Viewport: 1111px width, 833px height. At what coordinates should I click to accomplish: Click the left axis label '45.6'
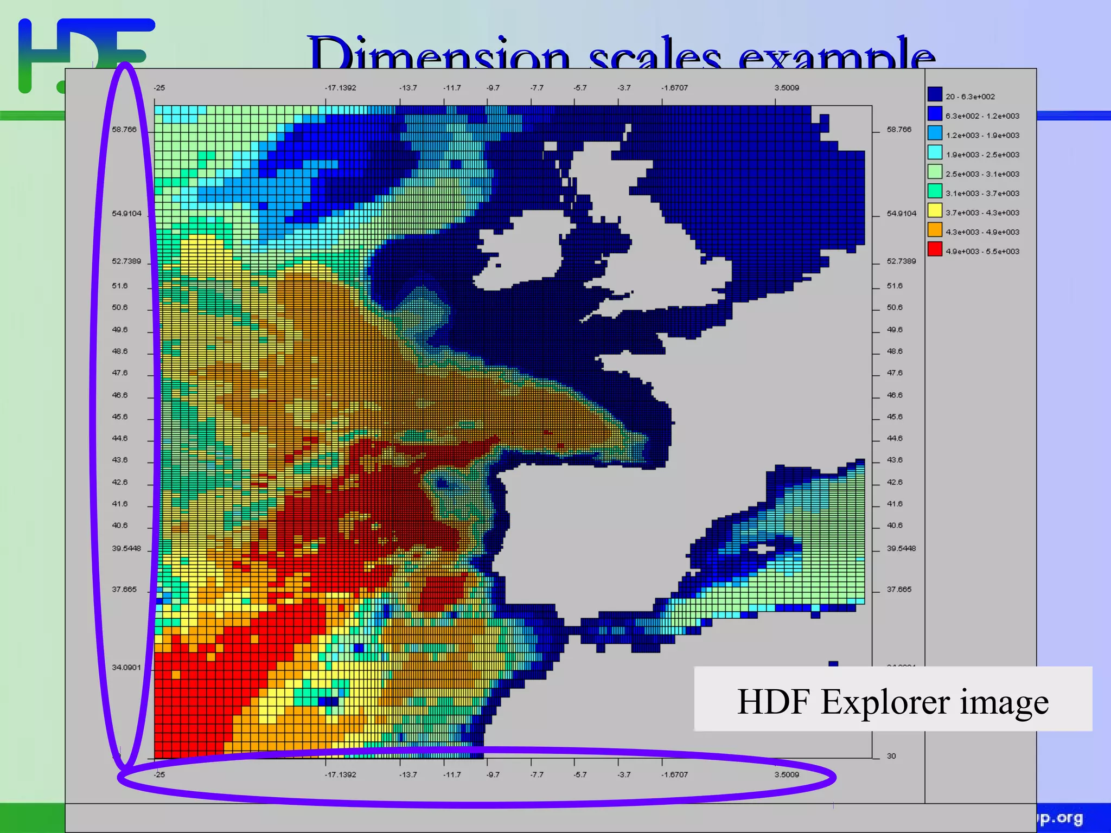tap(120, 417)
